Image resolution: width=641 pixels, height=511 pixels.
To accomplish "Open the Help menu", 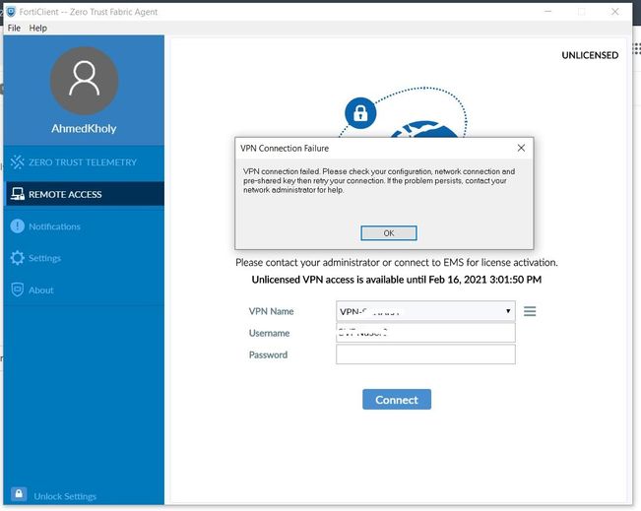I will pyautogui.click(x=37, y=28).
